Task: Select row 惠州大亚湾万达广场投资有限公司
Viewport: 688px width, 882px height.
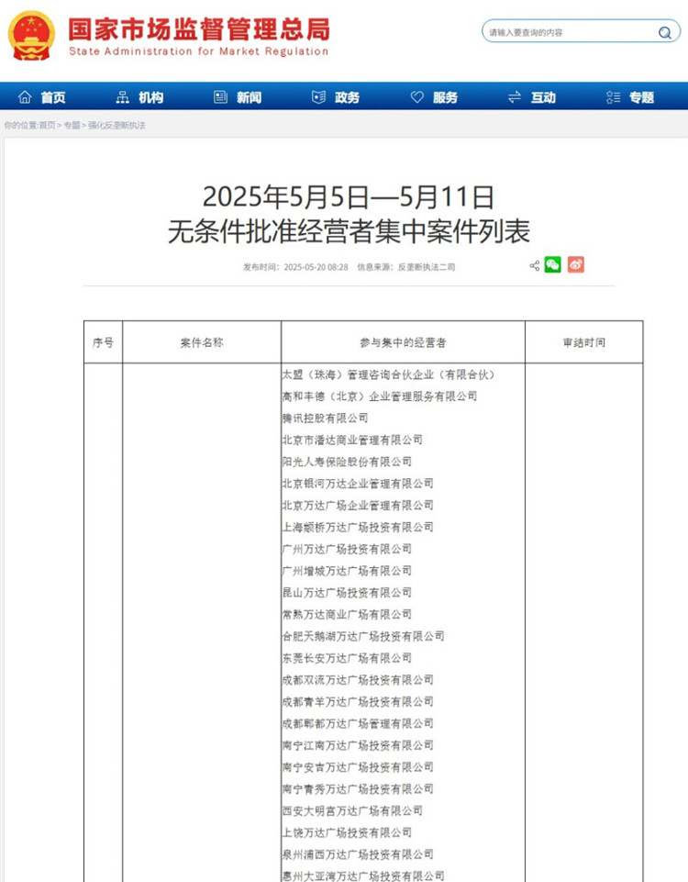Action: [363, 876]
